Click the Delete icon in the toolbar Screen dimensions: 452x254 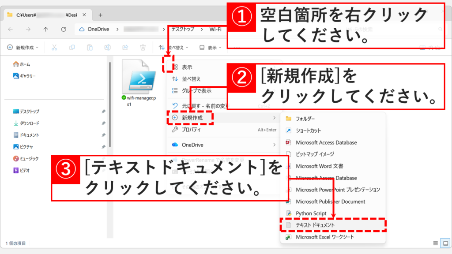[x=142, y=47]
